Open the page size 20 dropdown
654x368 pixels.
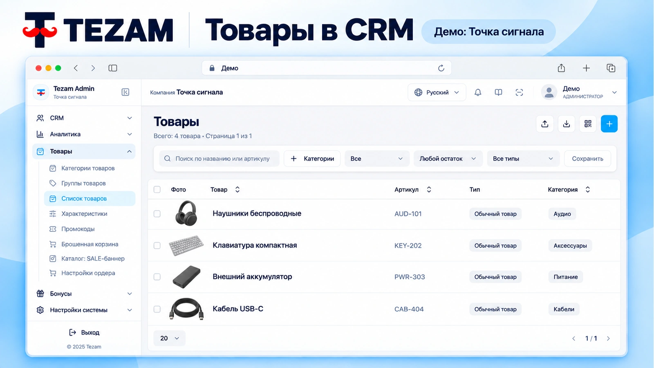[170, 338]
